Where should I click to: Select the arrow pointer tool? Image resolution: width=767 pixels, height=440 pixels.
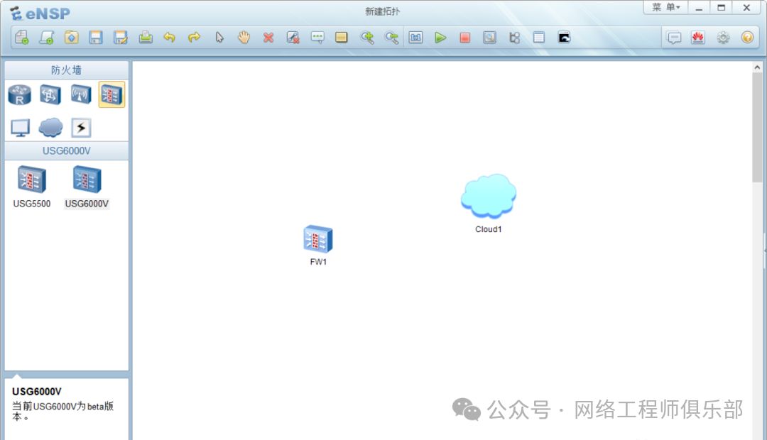(x=219, y=37)
